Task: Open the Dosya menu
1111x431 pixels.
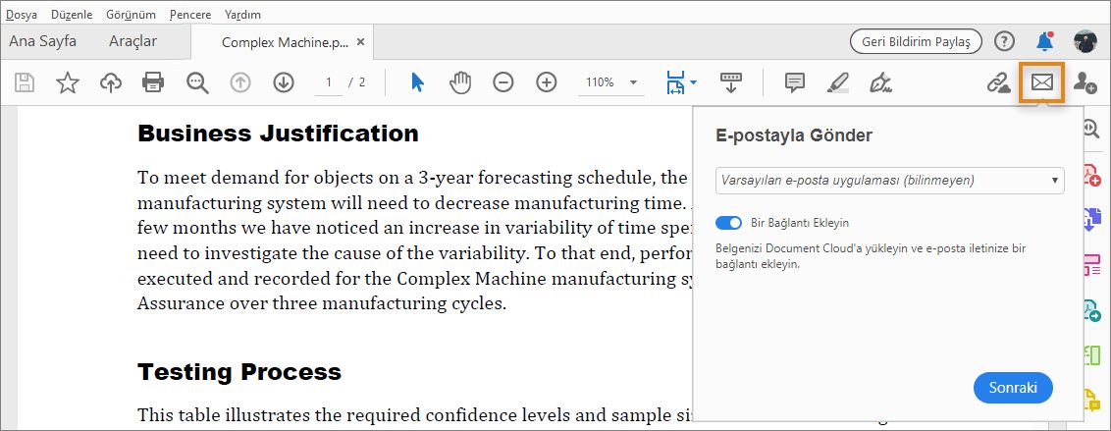Action: tap(22, 15)
